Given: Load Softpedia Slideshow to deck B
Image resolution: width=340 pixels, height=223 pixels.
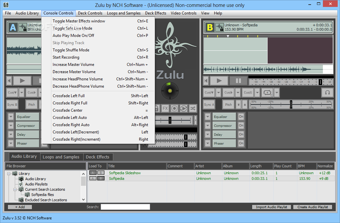Looking at the screenshot, I should (x=101, y=173).
